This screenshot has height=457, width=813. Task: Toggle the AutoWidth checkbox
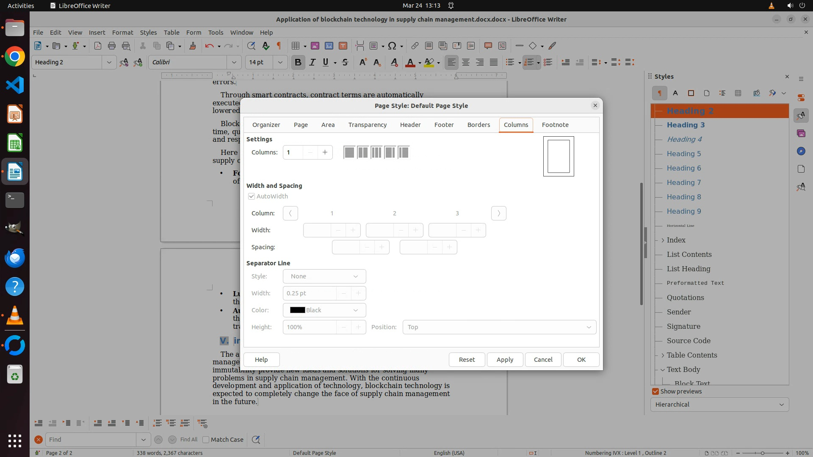pyautogui.click(x=252, y=196)
